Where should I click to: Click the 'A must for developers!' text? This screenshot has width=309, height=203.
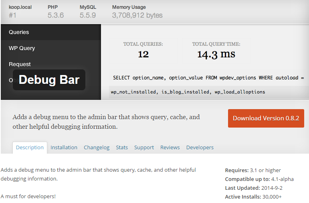point(28,197)
